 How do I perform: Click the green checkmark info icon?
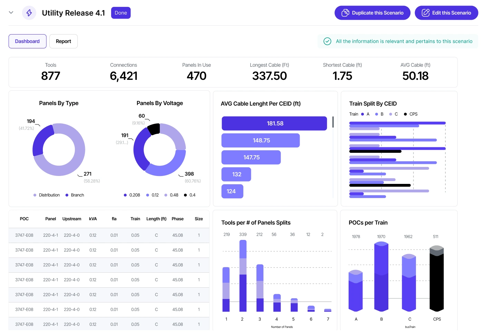click(x=327, y=41)
